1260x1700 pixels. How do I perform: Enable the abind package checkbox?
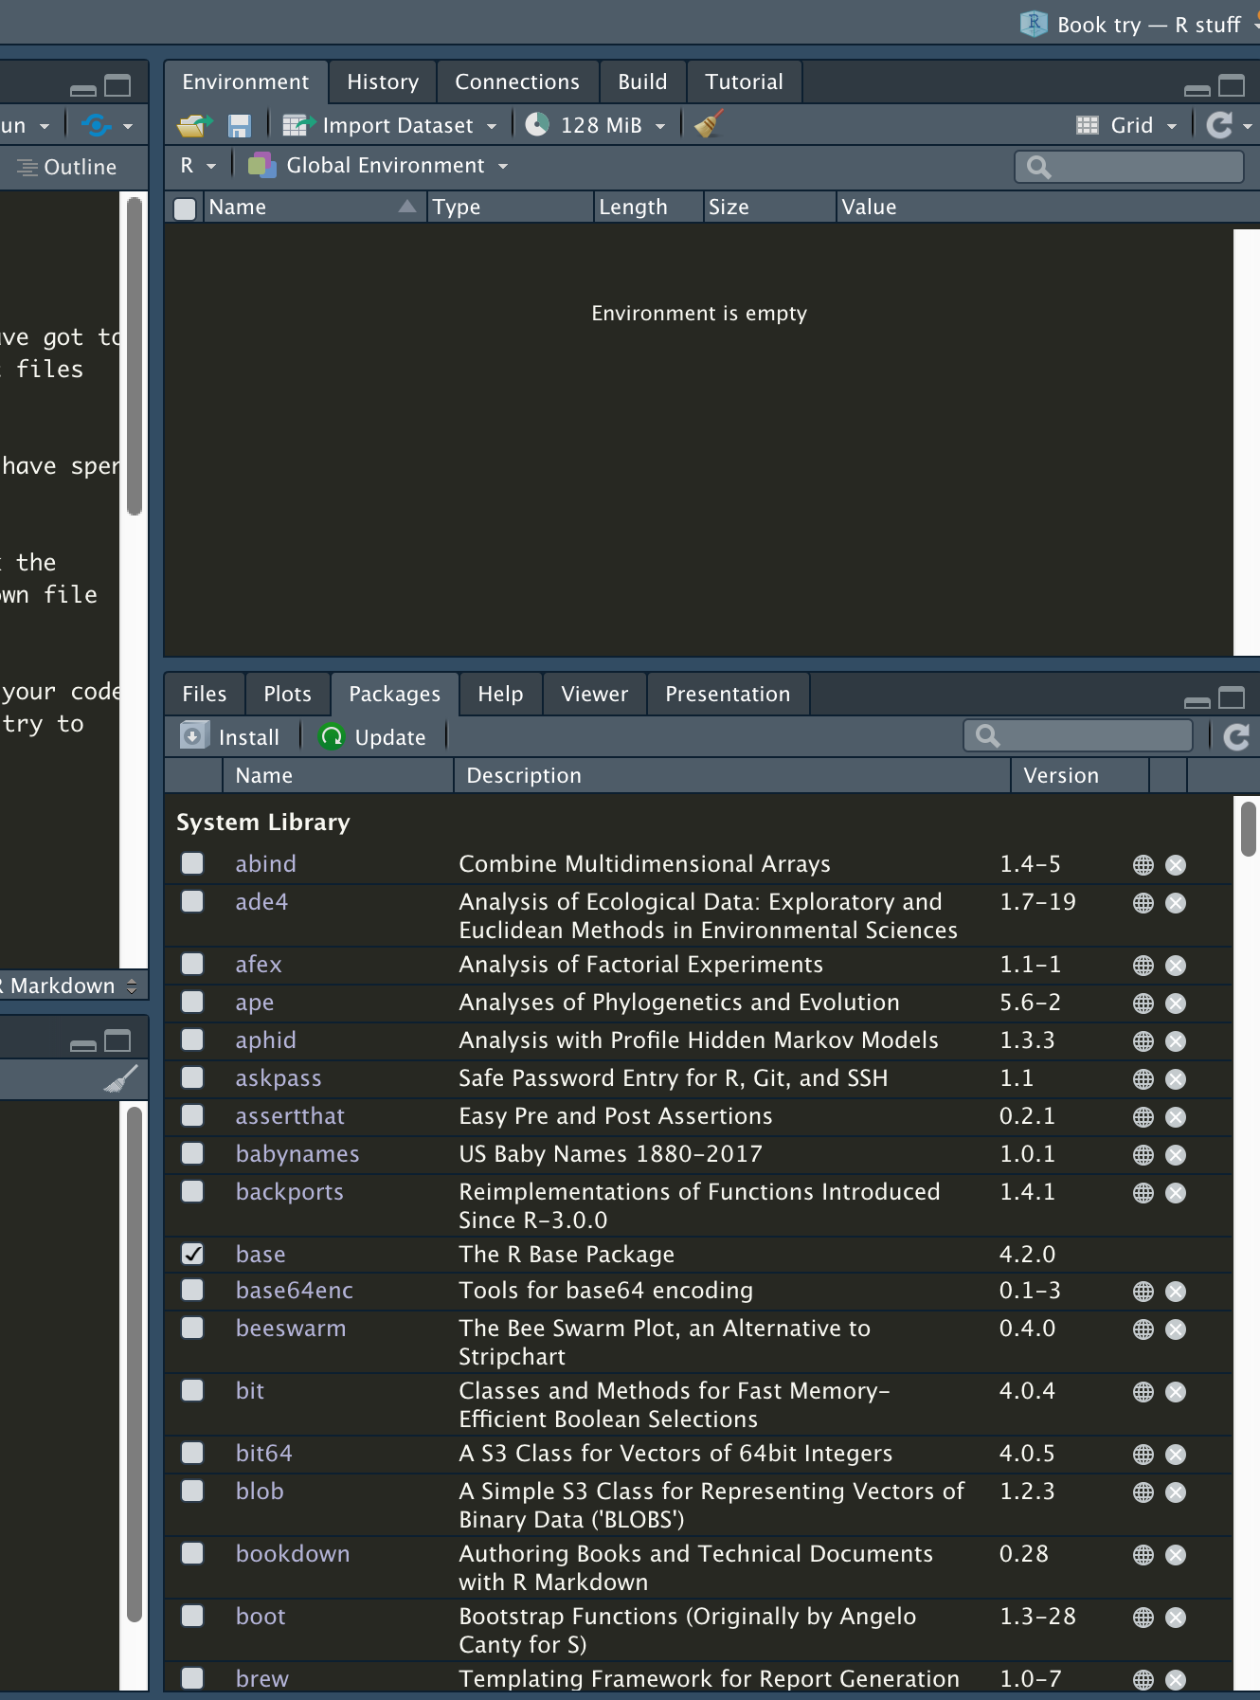point(192,863)
